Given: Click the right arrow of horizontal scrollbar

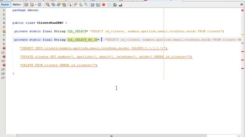Looking at the screenshot, I should [x=238, y=136].
